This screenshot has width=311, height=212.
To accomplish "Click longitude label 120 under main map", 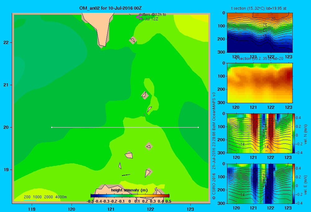I will [72, 209].
